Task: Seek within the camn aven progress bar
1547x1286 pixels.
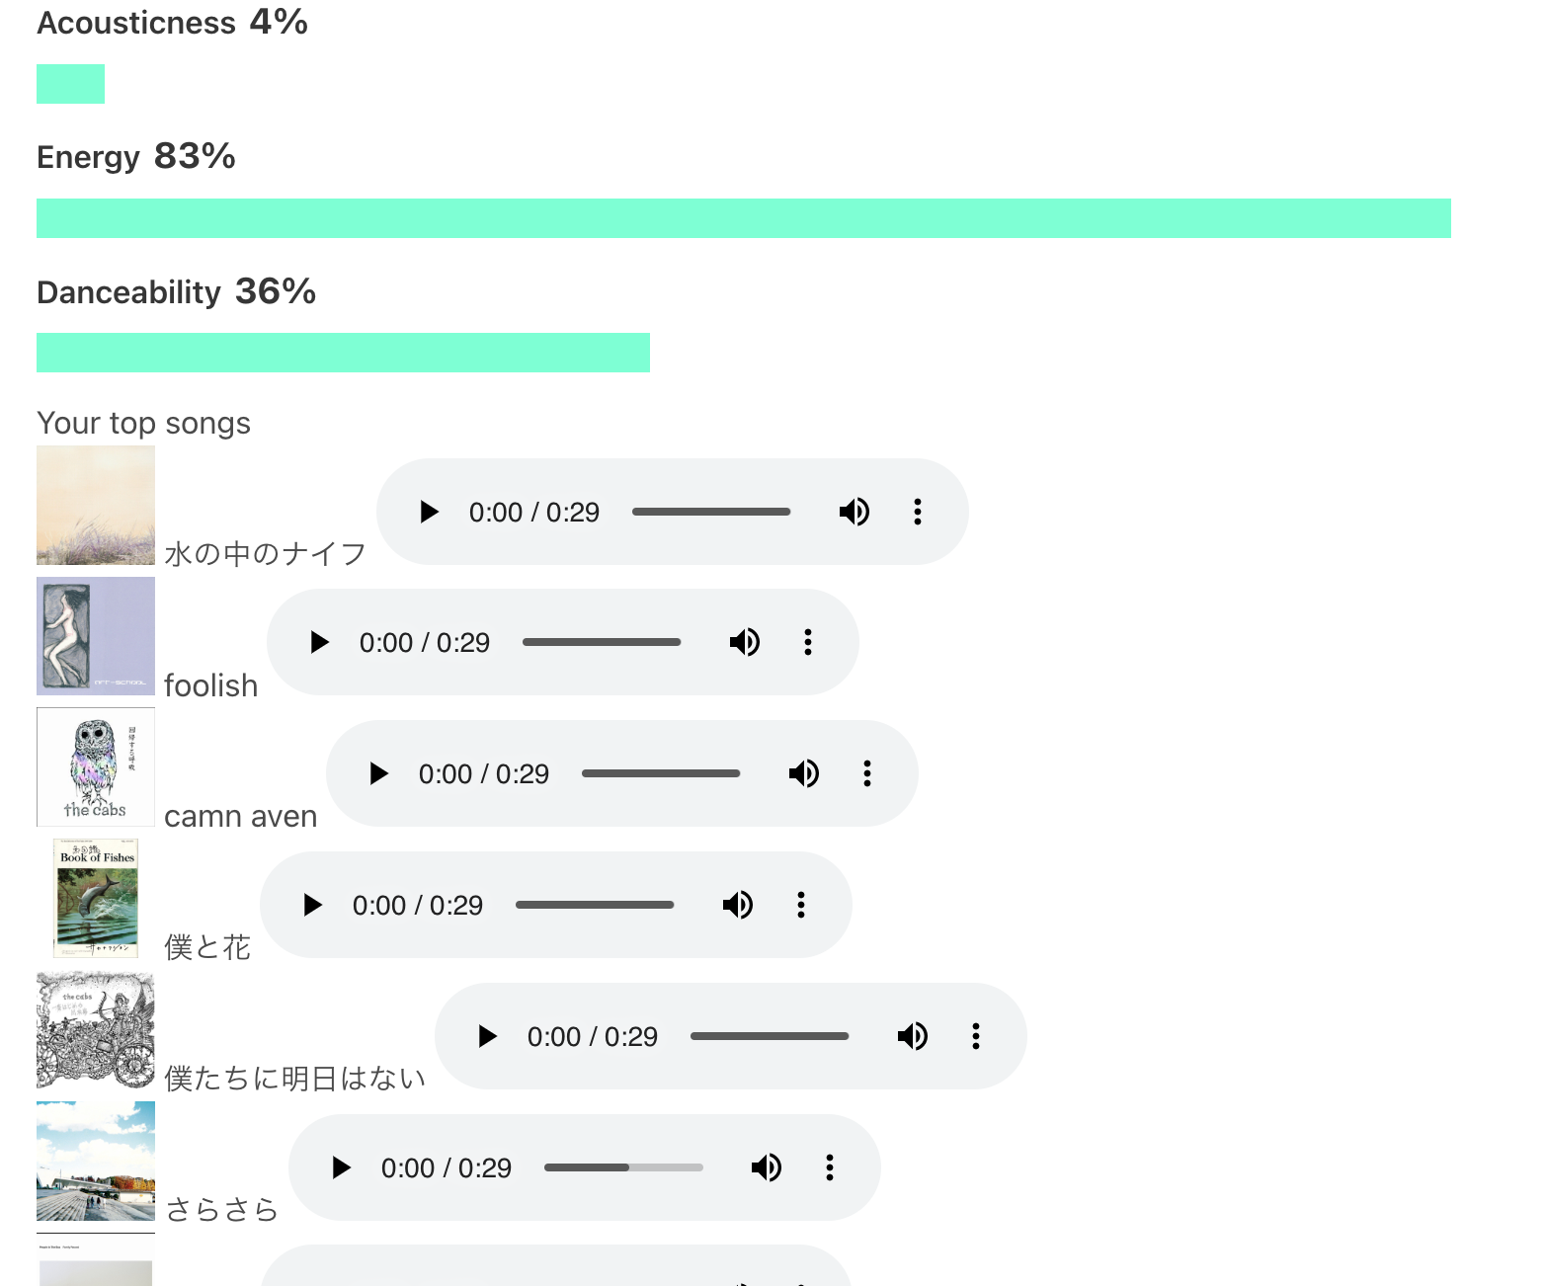Action: [x=661, y=773]
